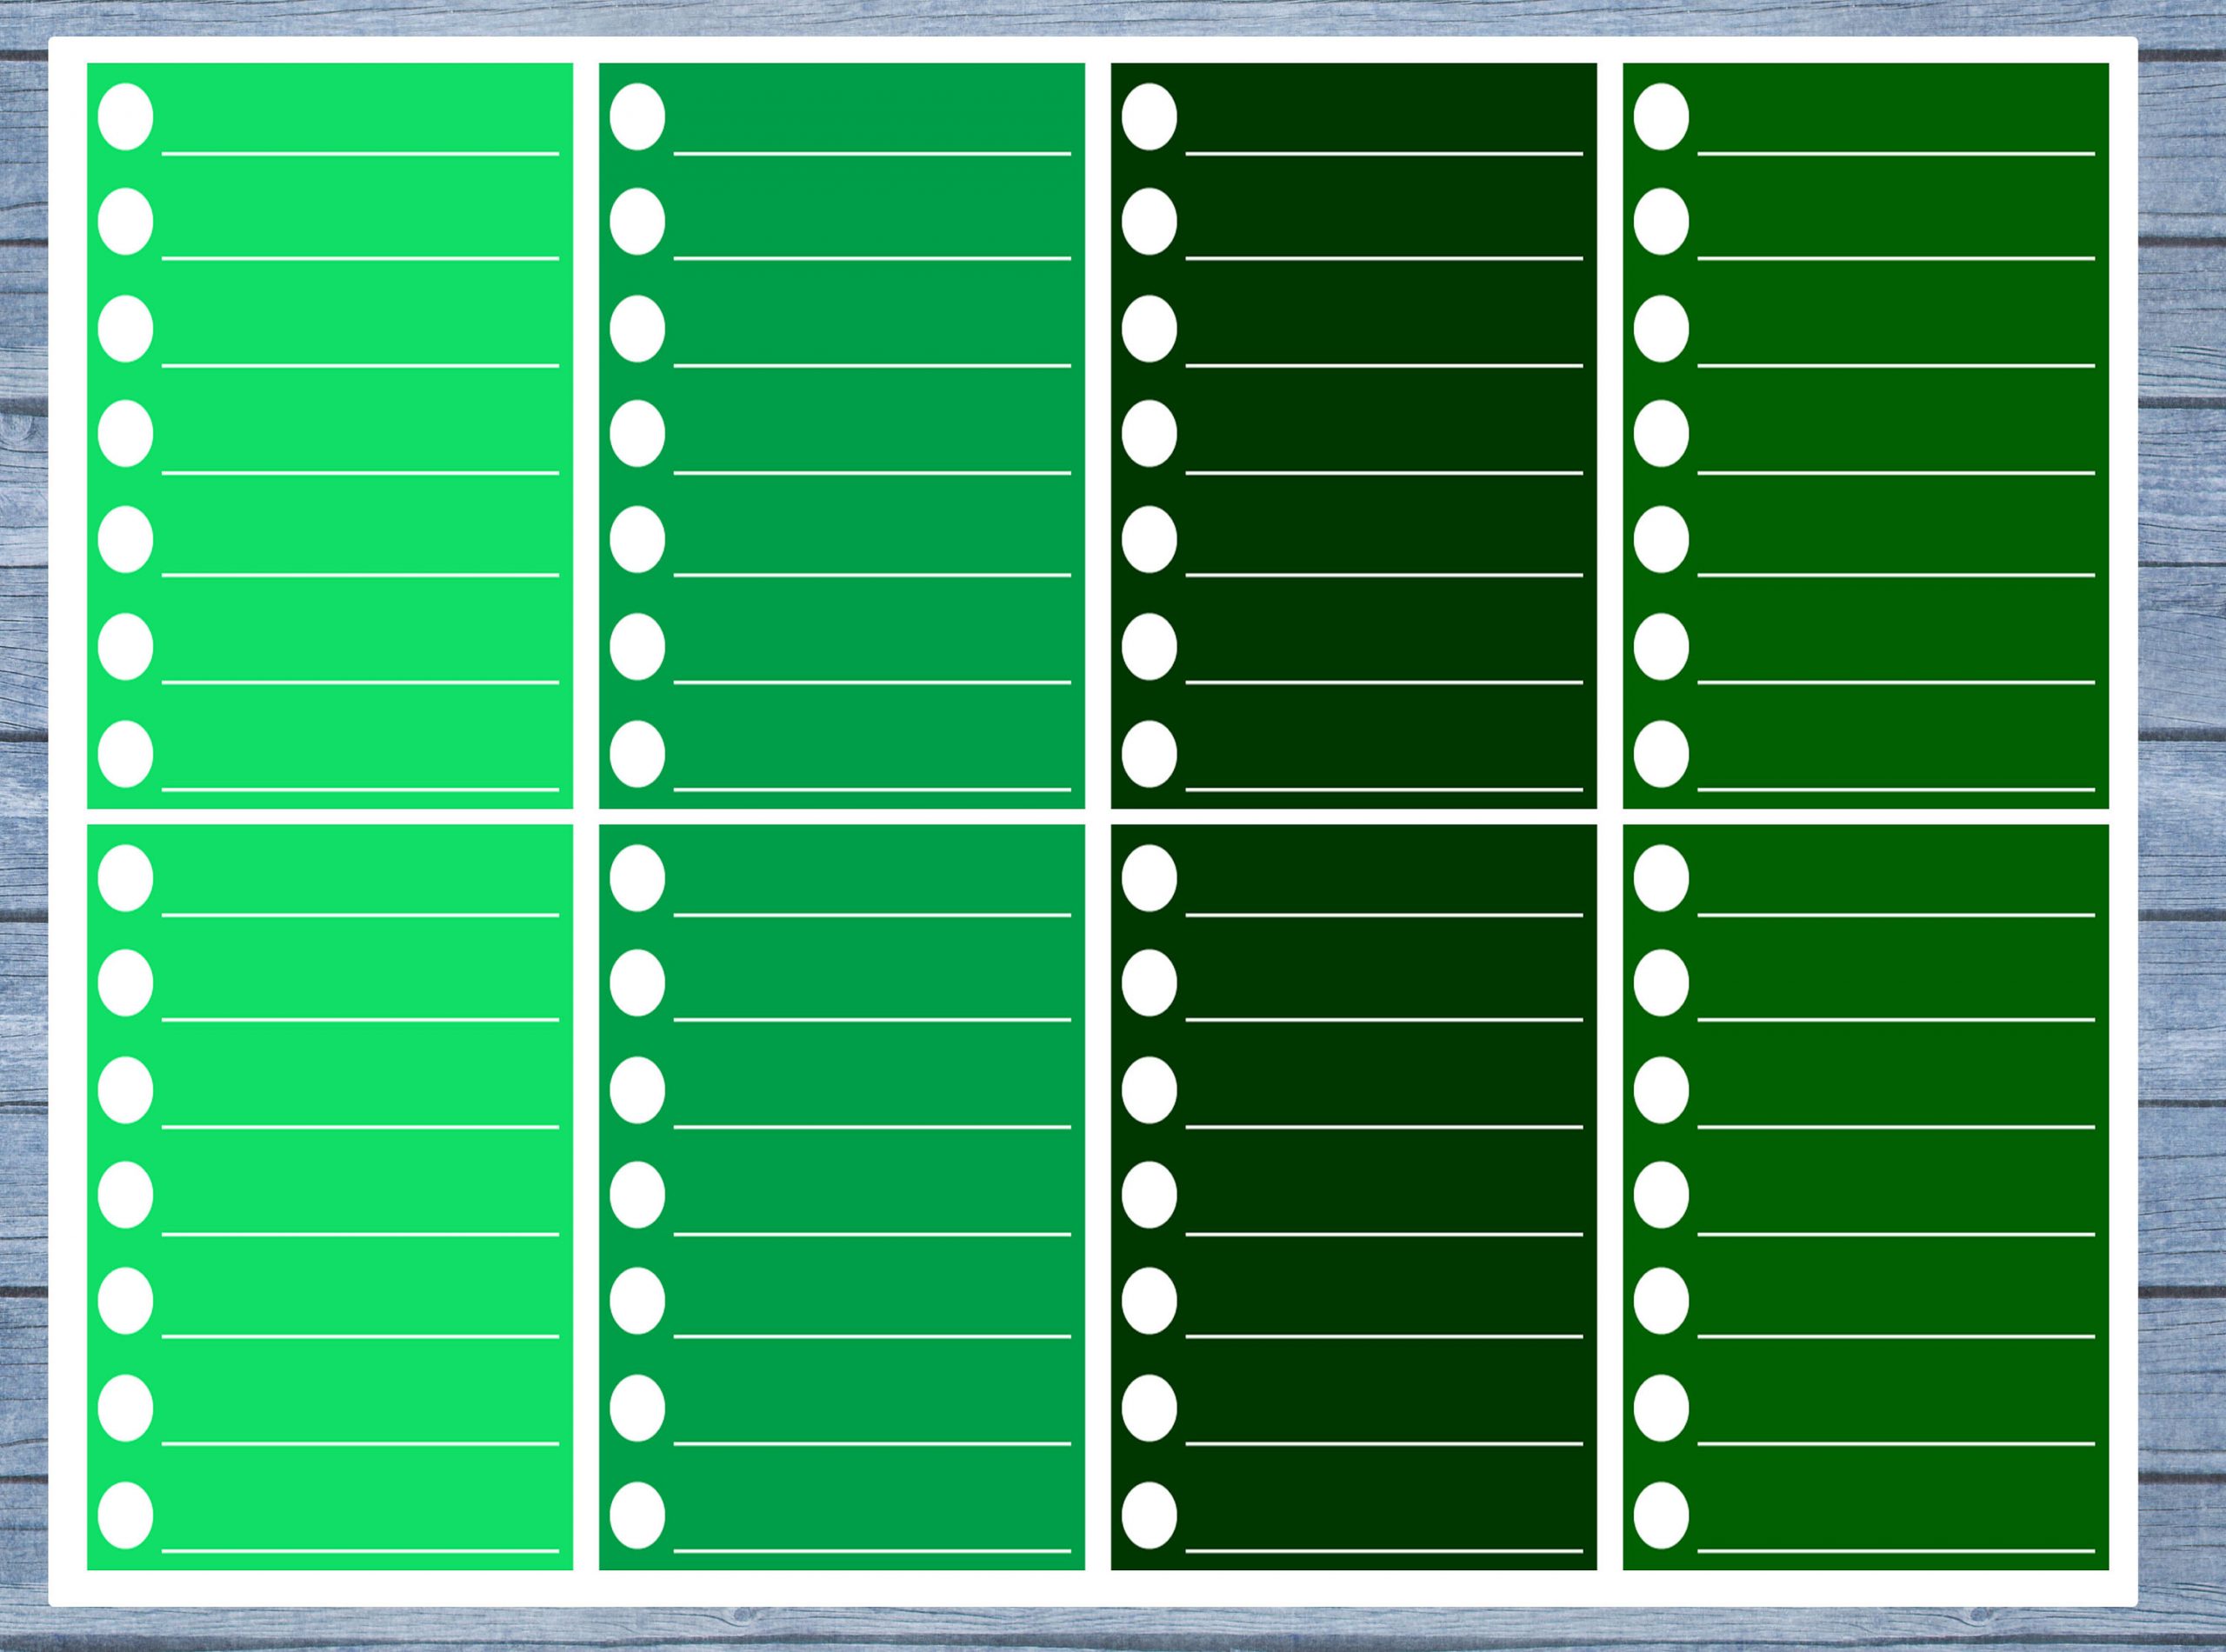Viewport: 2226px width, 1652px height.
Task: Mark third circle in top-right forest-green checklist
Action: [1661, 328]
